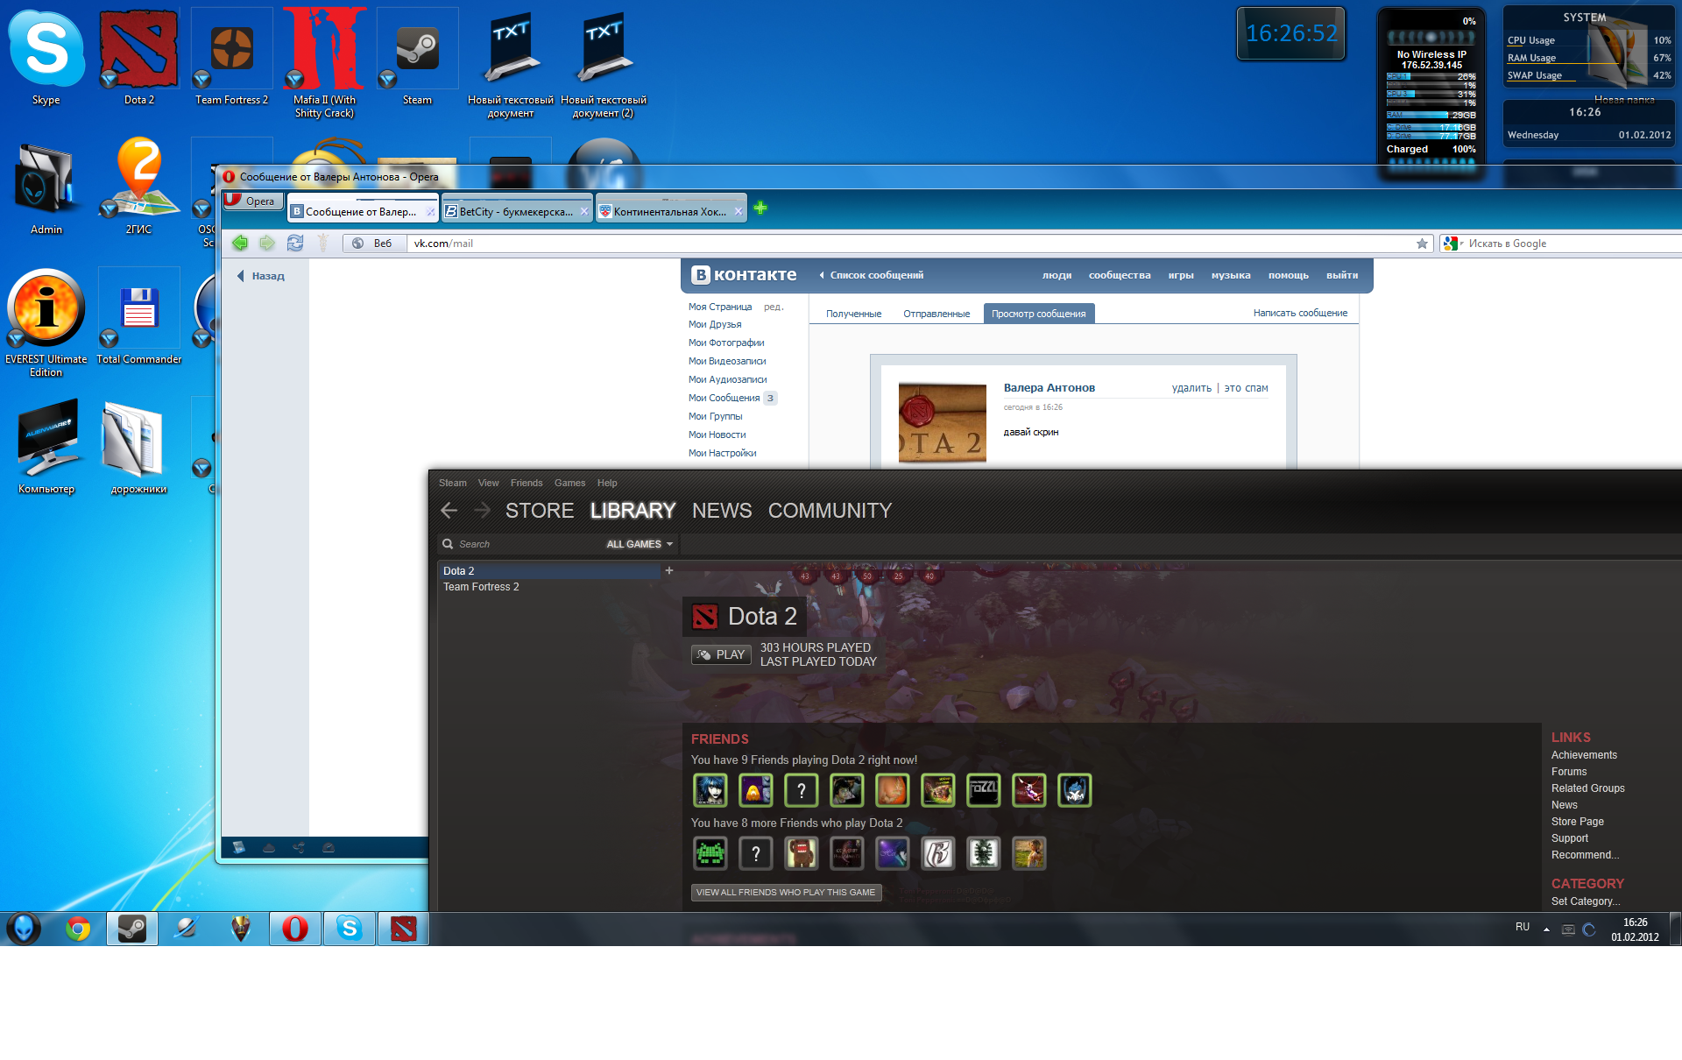Click Opera icon in taskbar
Screen dimensions: 1682x1060
(295, 929)
